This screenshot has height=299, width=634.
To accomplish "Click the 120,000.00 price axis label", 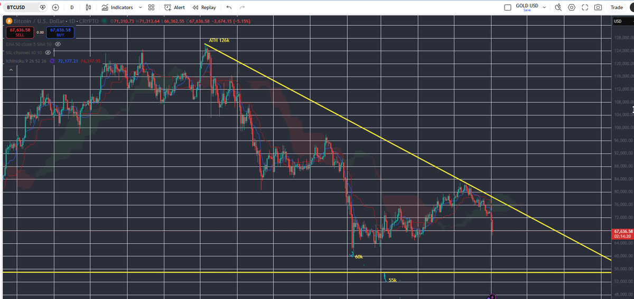I will tap(624, 63).
